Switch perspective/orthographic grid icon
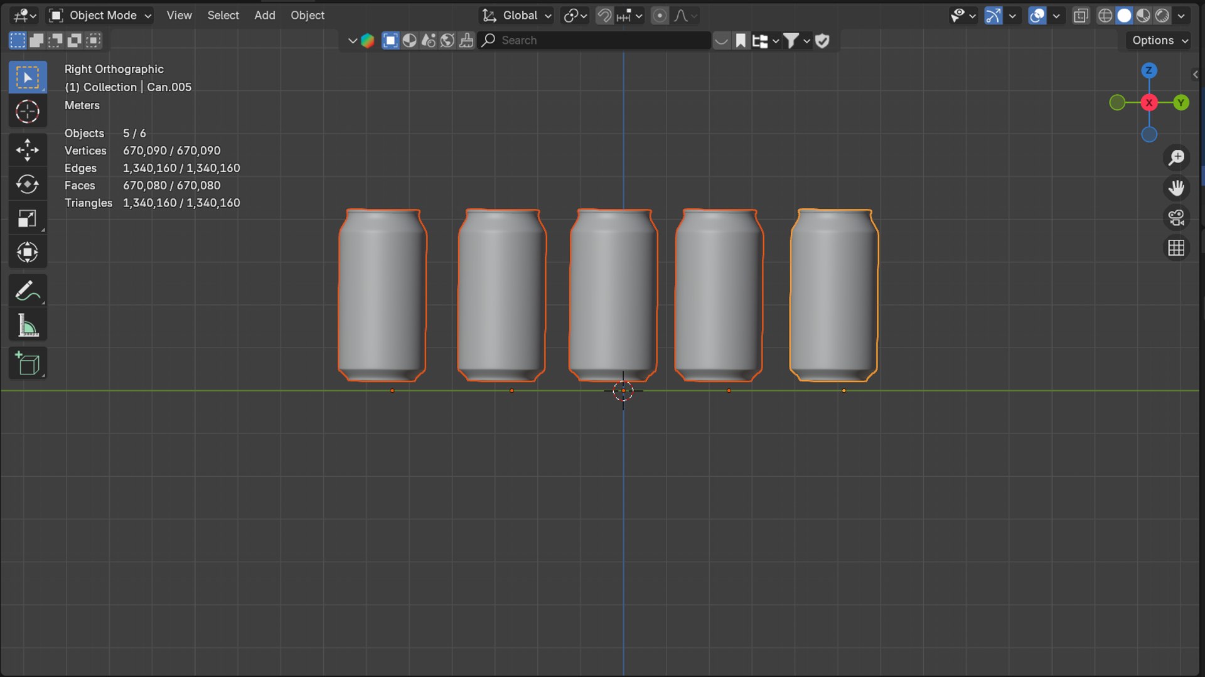Viewport: 1205px width, 677px height. coord(1177,248)
